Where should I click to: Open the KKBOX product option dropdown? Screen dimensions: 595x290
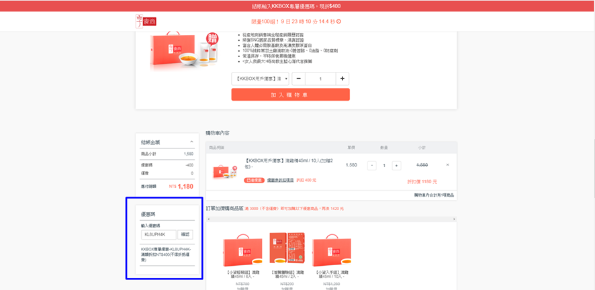(260, 79)
